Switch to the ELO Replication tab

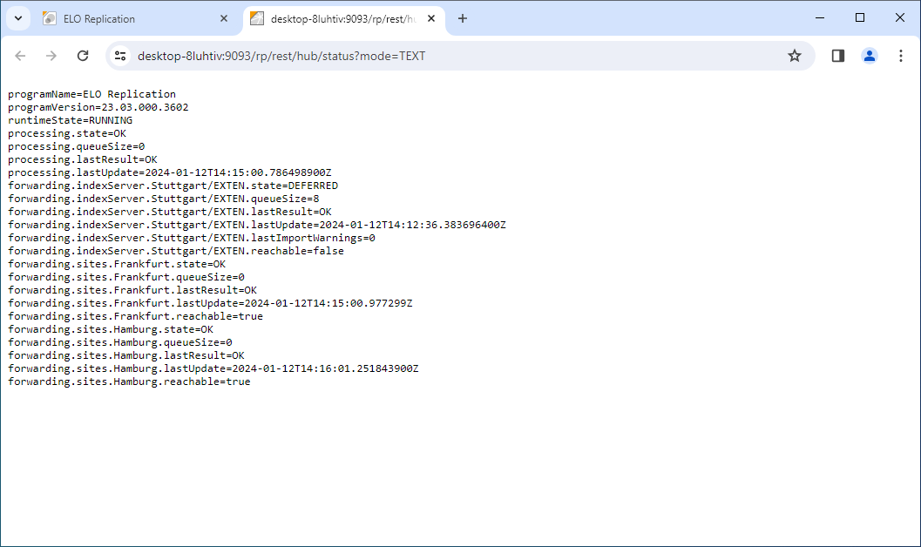pyautogui.click(x=136, y=19)
